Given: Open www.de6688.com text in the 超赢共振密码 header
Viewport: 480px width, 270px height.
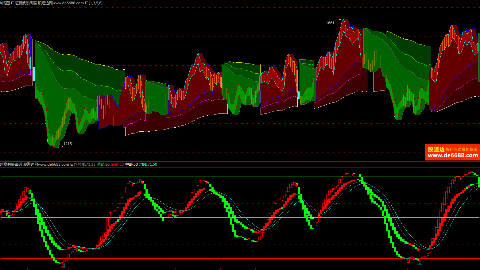Looking at the screenshot, I should click(53, 164).
